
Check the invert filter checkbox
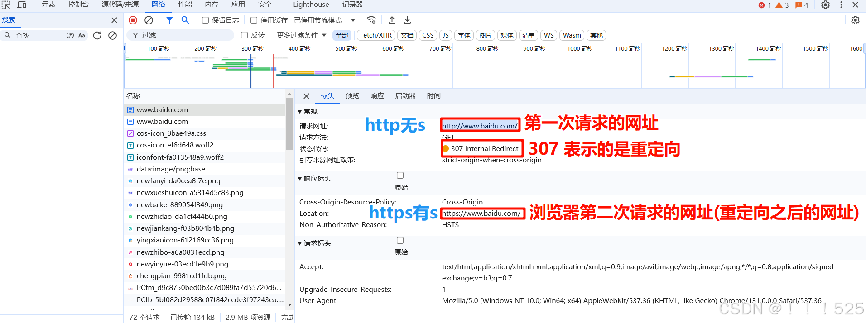(244, 35)
